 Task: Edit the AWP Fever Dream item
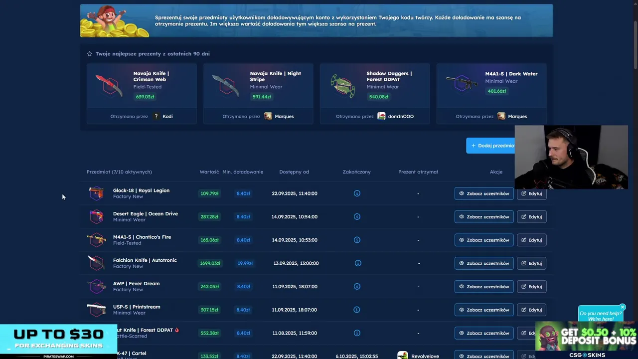(531, 287)
